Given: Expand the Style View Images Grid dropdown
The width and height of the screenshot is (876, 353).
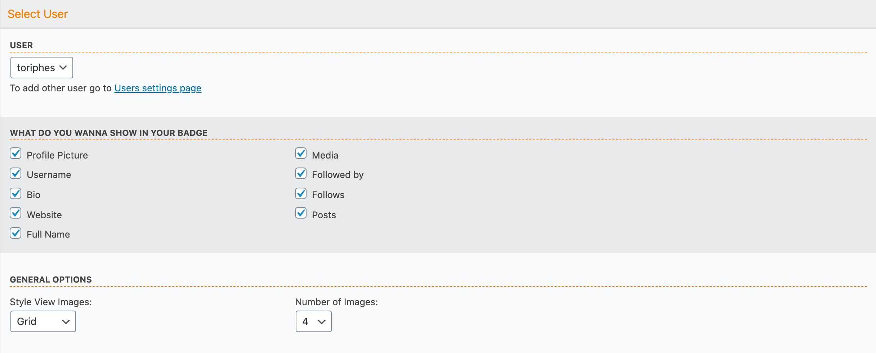Looking at the screenshot, I should tap(43, 321).
